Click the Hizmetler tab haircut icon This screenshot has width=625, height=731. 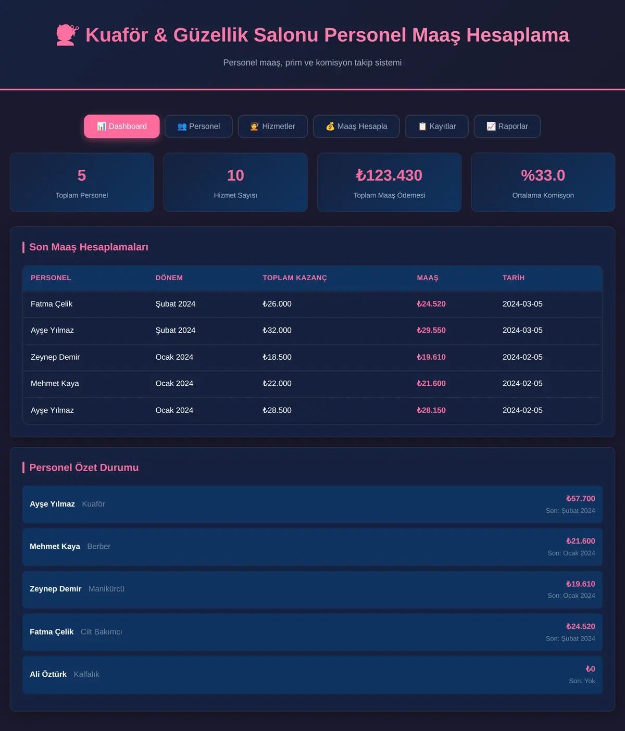pyautogui.click(x=255, y=127)
